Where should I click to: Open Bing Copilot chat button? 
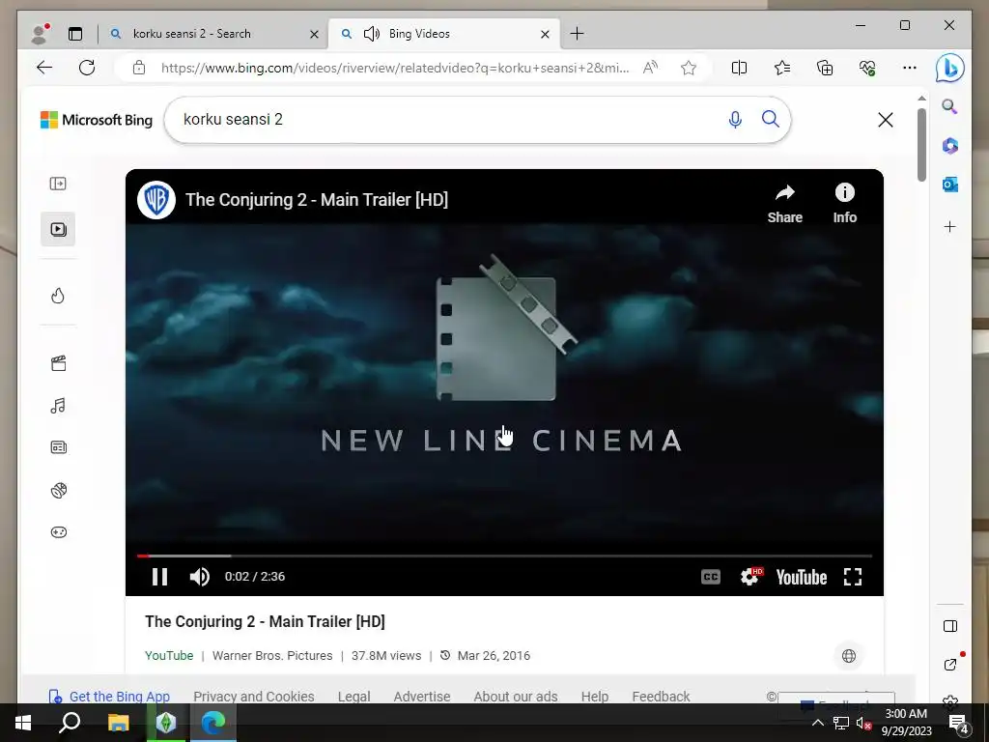(x=950, y=68)
